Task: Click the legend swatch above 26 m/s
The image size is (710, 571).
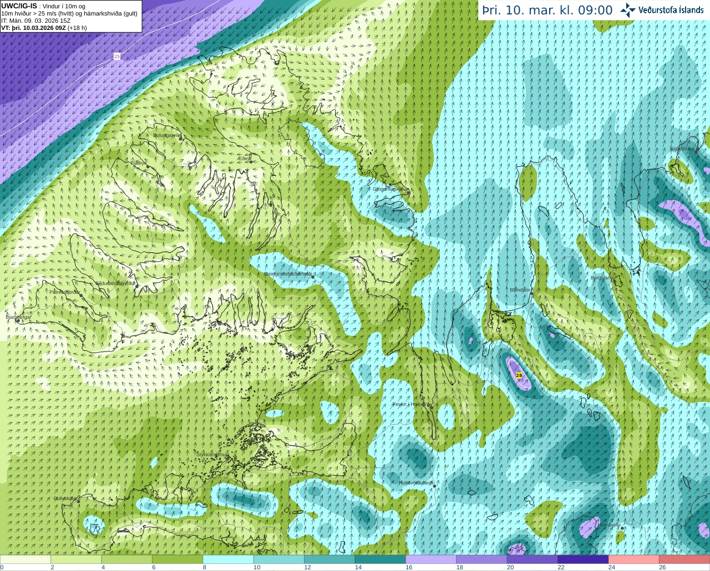Action: 684,559
